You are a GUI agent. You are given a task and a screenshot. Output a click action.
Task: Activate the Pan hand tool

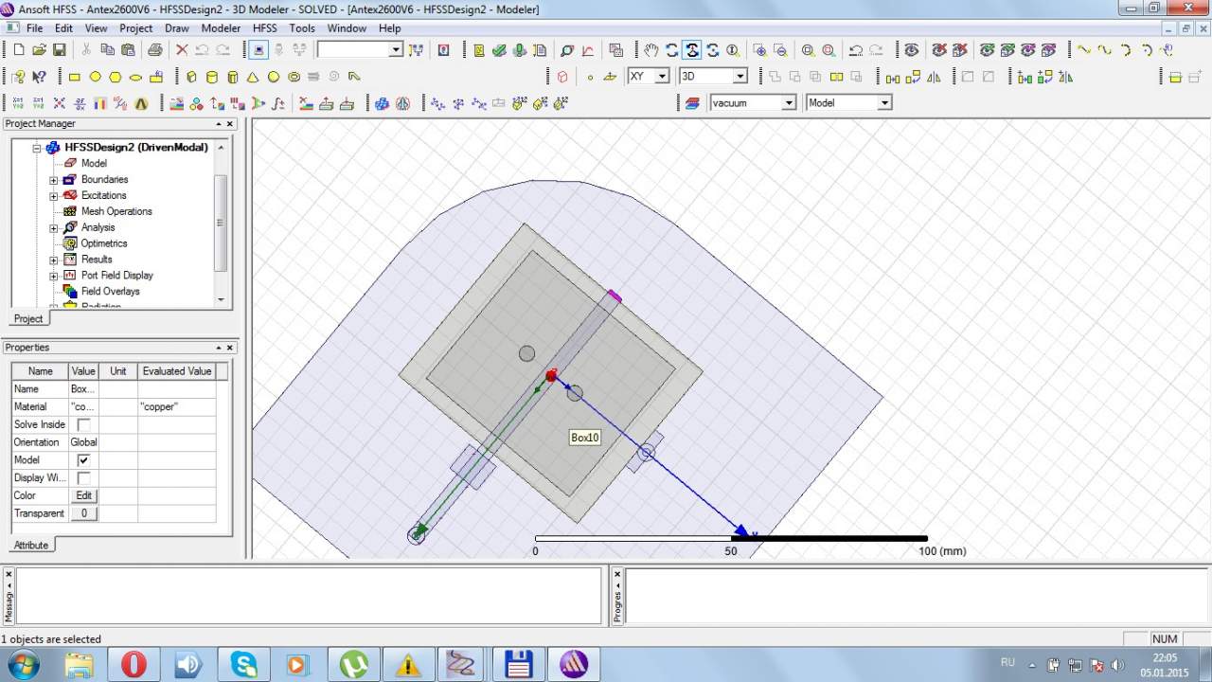(x=651, y=50)
